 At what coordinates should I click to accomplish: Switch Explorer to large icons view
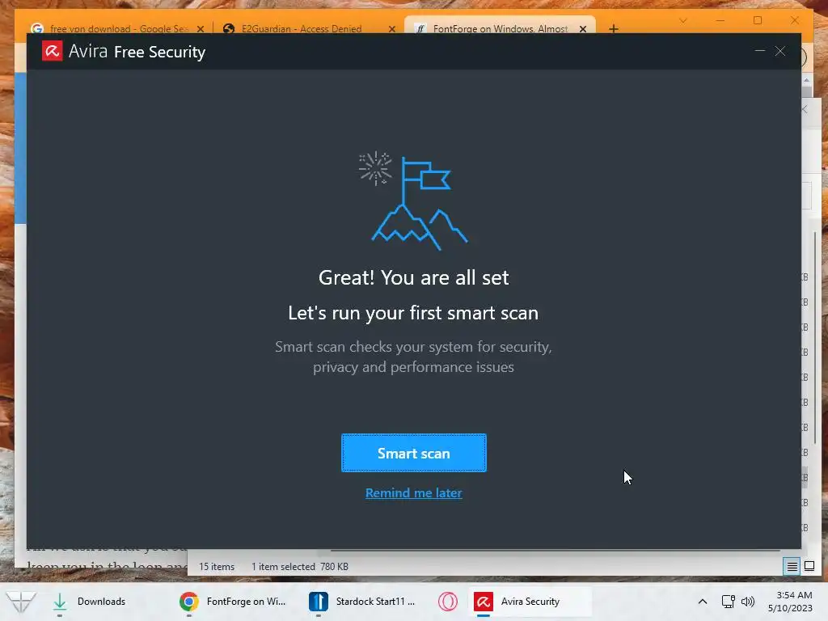click(809, 567)
